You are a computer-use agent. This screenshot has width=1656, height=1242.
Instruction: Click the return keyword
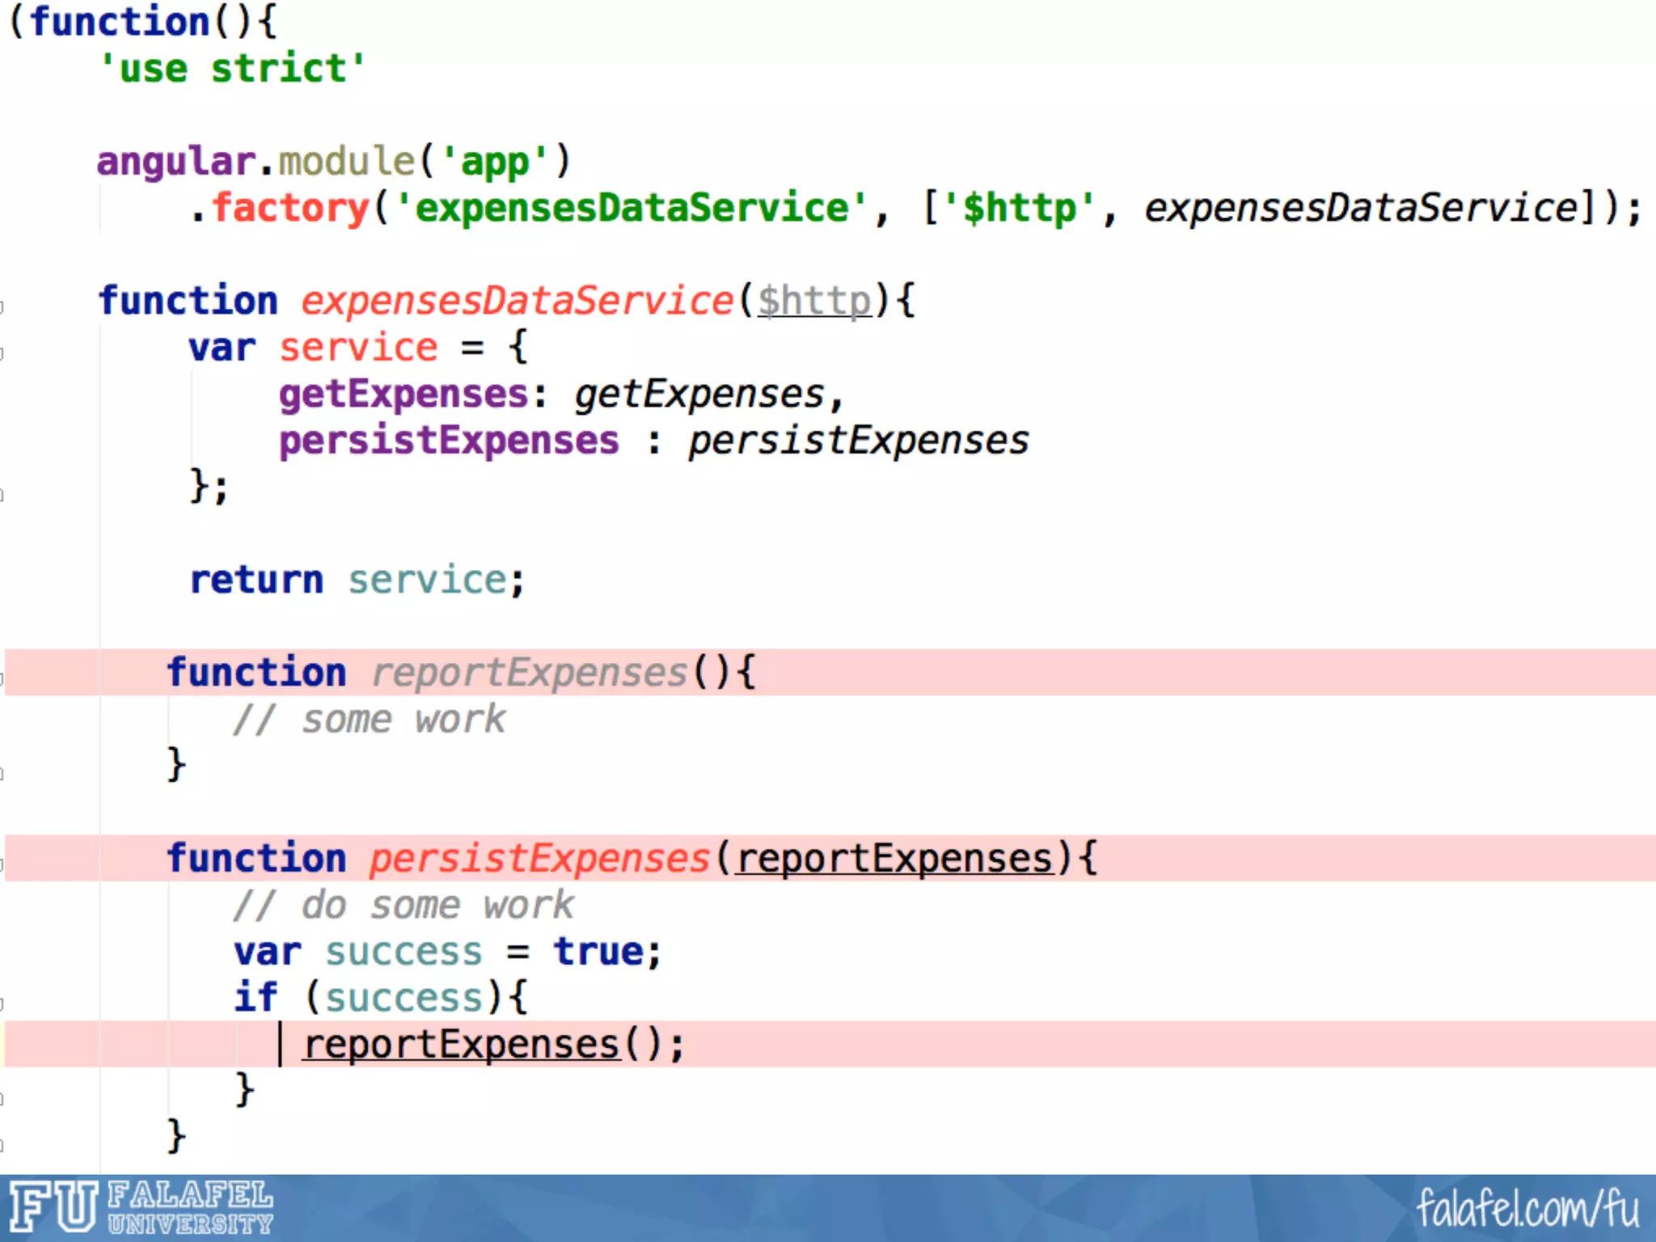(x=256, y=581)
